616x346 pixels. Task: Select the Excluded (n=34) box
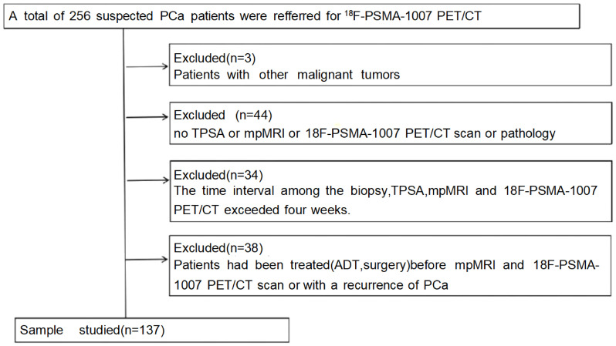point(391,191)
